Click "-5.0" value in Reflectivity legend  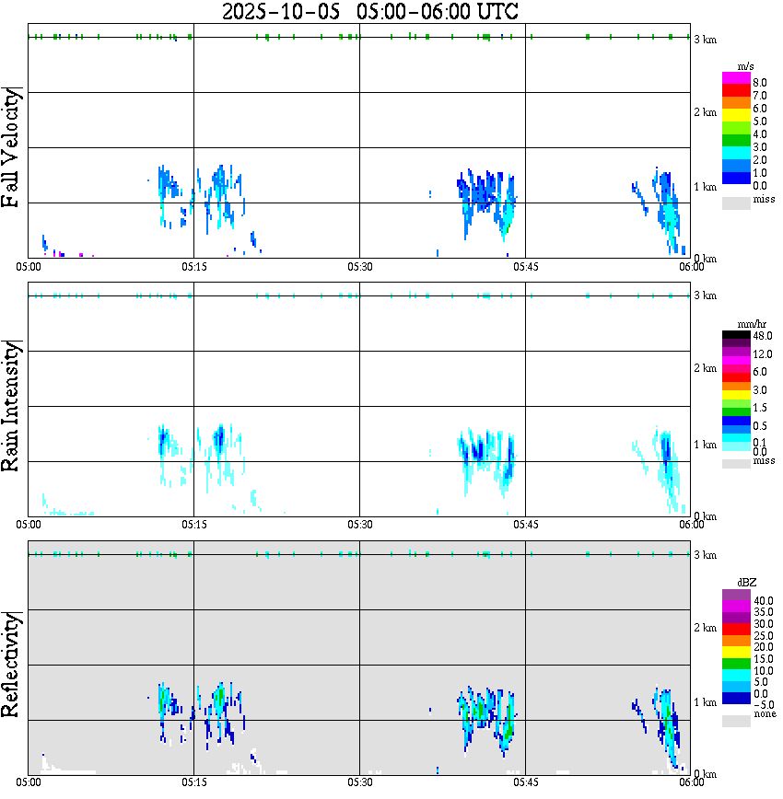[764, 705]
